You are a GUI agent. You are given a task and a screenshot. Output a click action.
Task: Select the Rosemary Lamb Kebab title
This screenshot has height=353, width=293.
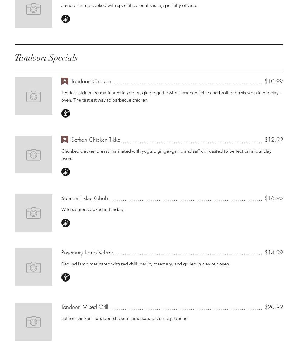pyautogui.click(x=87, y=253)
